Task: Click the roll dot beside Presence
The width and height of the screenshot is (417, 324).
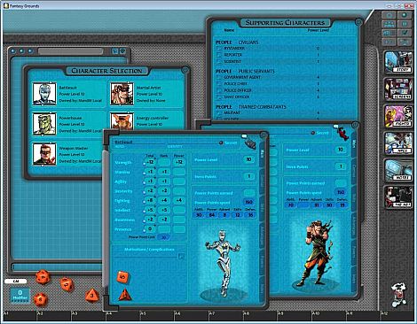Action: (x=145, y=231)
